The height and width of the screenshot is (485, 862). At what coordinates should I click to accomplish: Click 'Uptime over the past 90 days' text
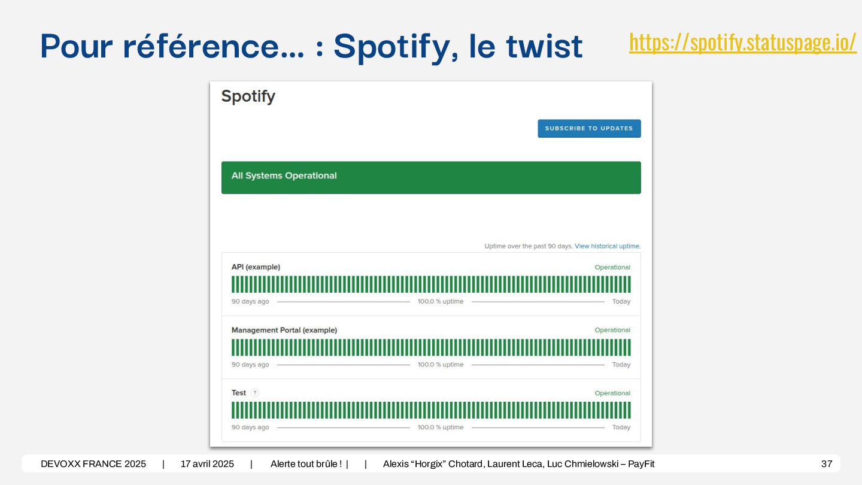529,246
